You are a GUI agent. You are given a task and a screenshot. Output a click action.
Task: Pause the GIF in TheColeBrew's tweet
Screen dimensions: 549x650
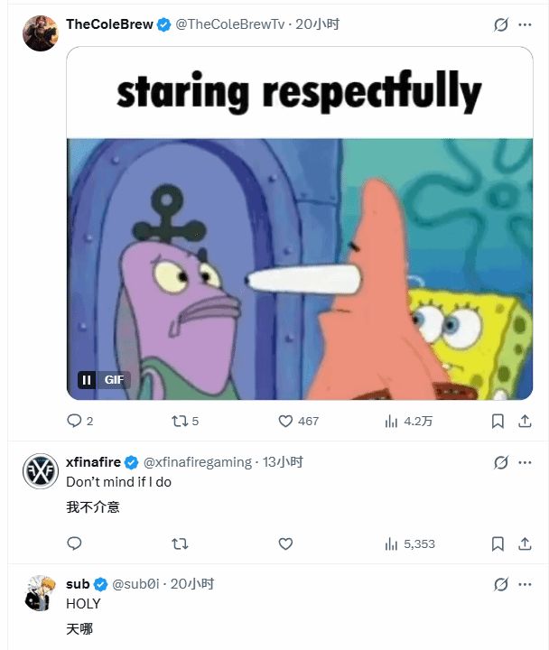click(88, 380)
